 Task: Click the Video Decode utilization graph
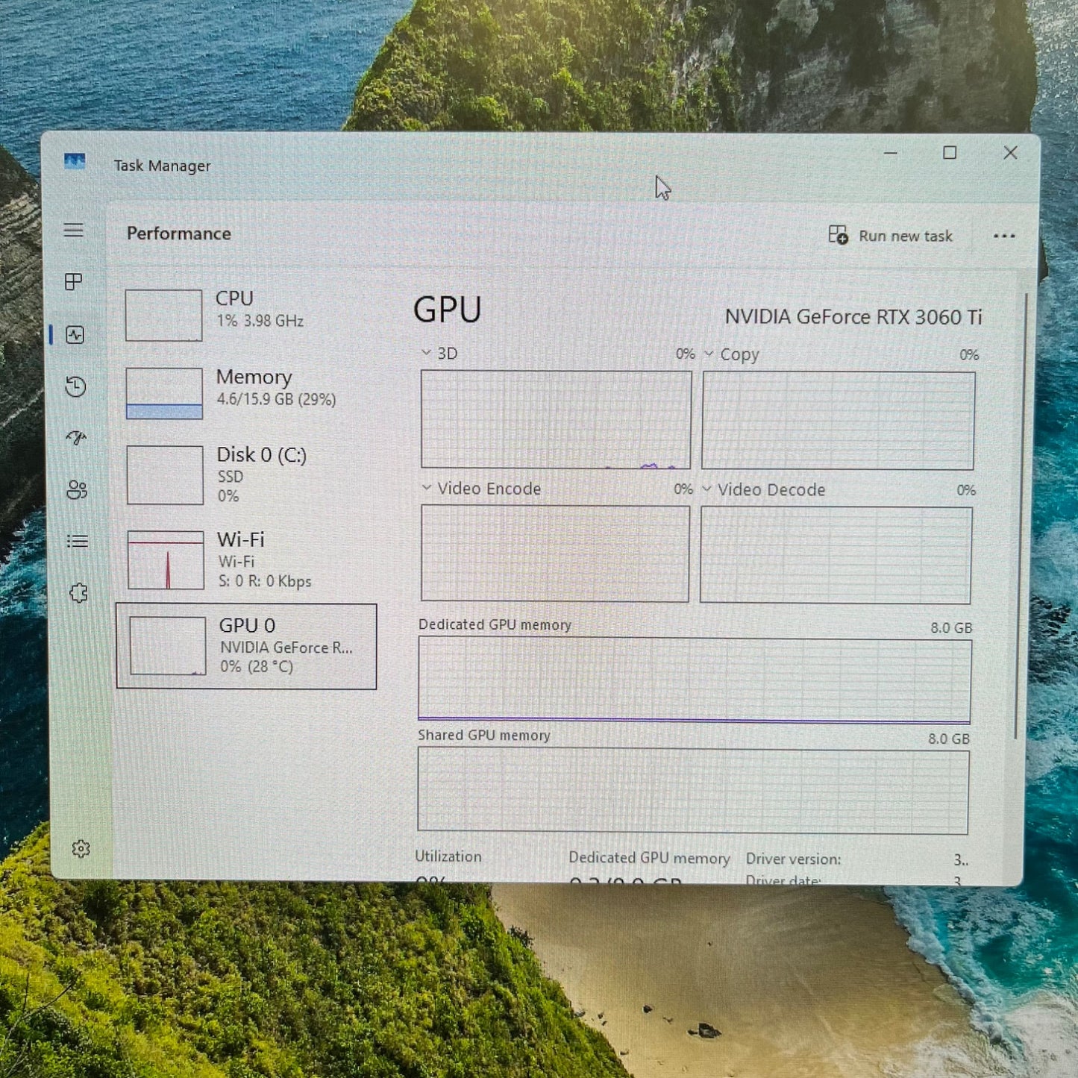point(836,555)
